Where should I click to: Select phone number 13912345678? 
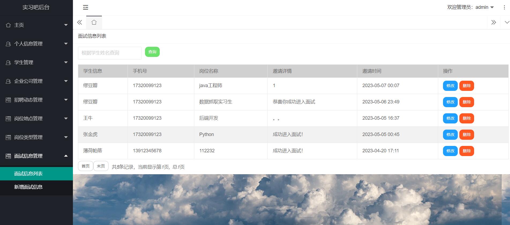(147, 151)
